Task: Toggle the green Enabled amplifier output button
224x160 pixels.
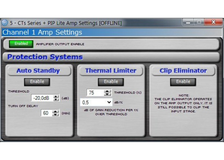Action: click(21, 44)
